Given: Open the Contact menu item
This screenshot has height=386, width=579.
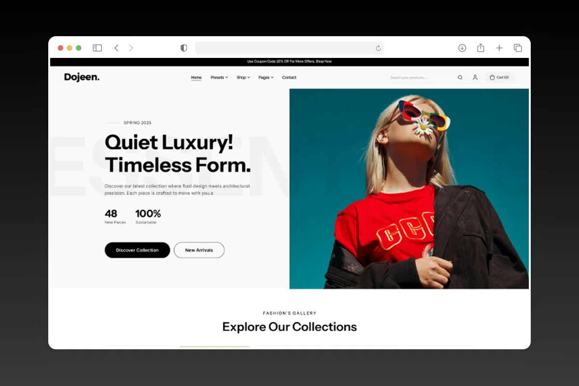Looking at the screenshot, I should pos(289,77).
